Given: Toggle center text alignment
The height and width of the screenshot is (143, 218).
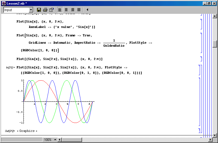Looking at the screenshot, I should 66,10.
